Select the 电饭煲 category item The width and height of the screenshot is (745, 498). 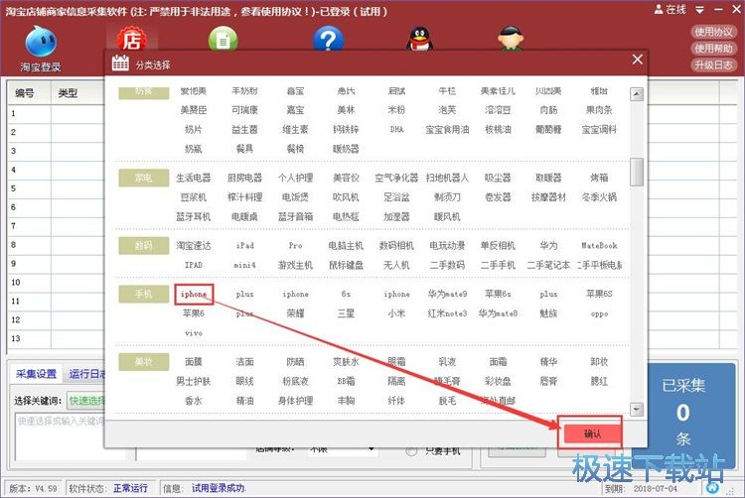pos(296,197)
